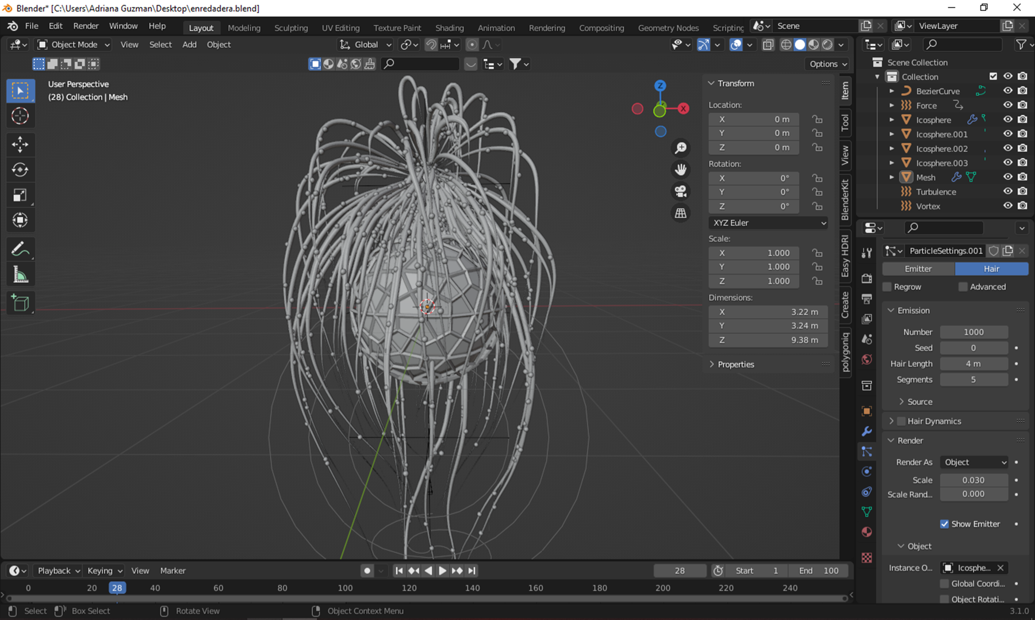Click the pan view hand icon
Viewport: 1035px width, 620px height.
(x=681, y=170)
